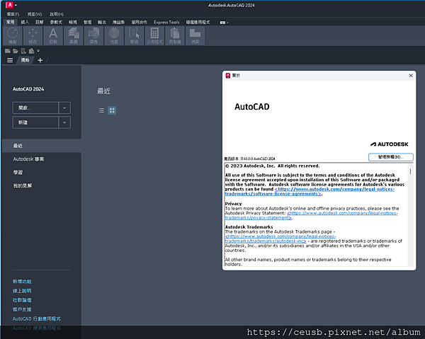The height and width of the screenshot is (339, 425).
Task: Switch recent files to list view
Action: click(101, 110)
